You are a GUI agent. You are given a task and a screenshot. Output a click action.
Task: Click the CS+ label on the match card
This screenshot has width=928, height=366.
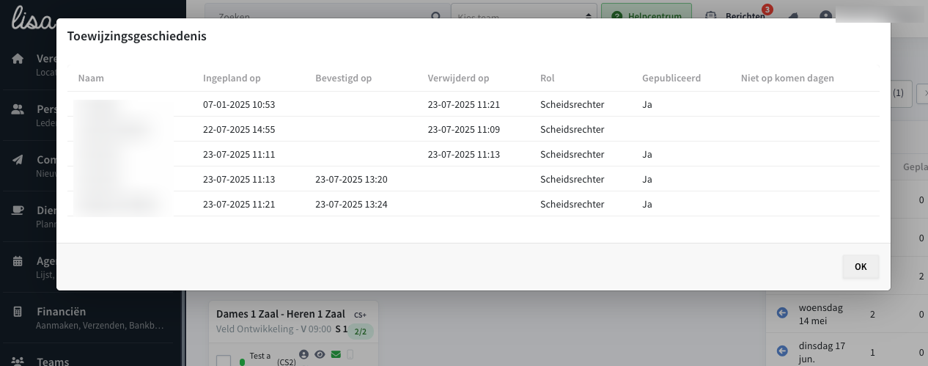click(x=360, y=315)
